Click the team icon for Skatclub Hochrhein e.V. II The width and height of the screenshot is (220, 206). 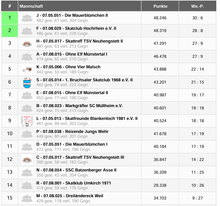[x=27, y=31]
